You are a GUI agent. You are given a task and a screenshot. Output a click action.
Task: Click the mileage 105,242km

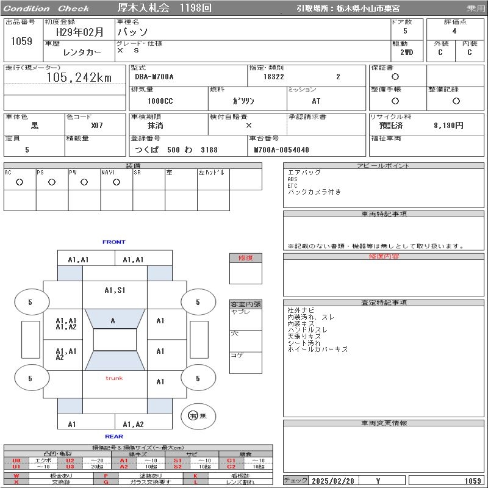pos(79,77)
